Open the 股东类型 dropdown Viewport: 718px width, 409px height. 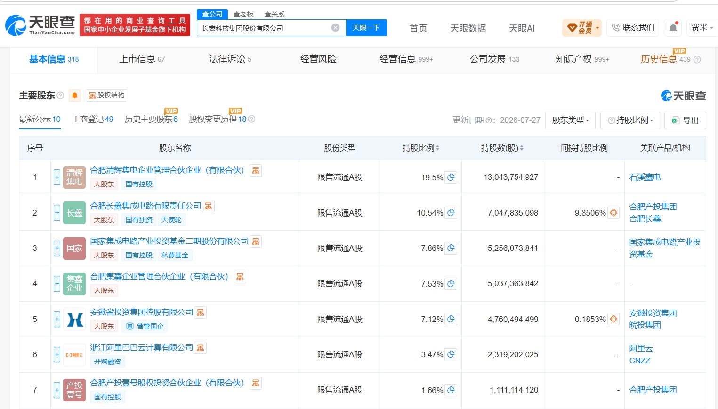570,120
